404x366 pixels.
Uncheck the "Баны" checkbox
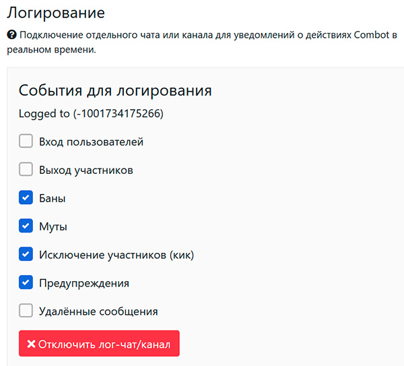point(26,198)
